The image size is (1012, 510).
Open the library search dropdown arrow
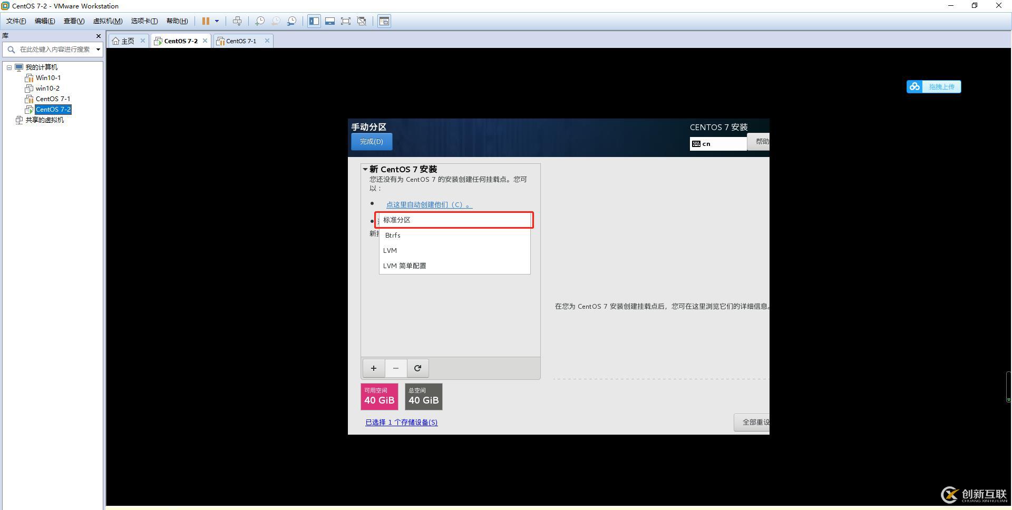pos(98,50)
